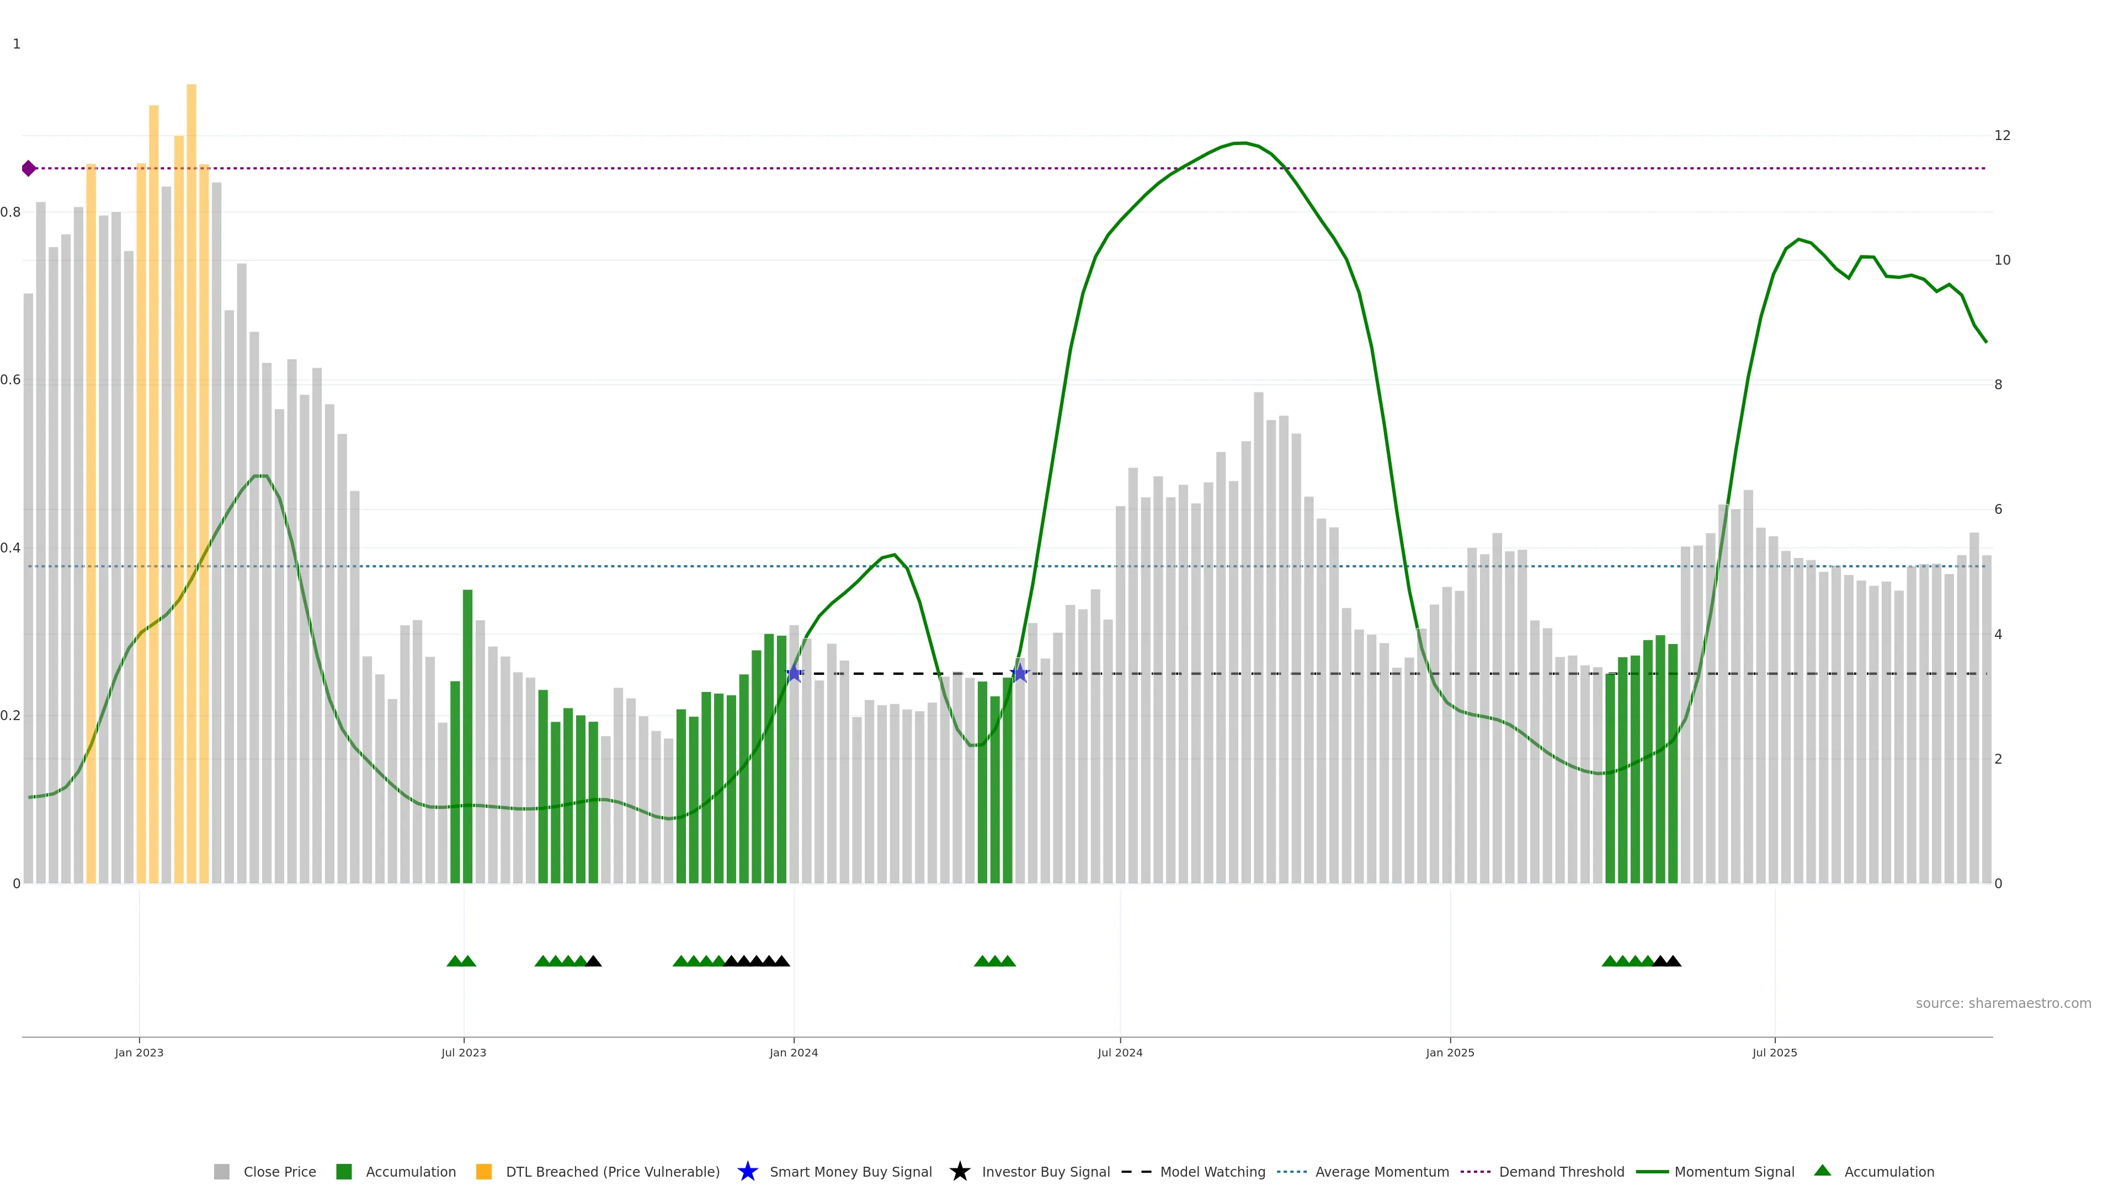This screenshot has height=1191, width=2119.
Task: Click the Demand Threshold legend label
Action: 1561,1171
